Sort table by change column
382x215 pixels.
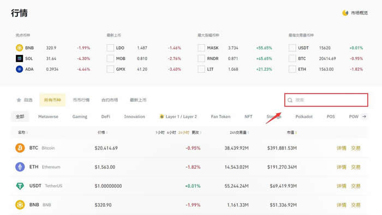click(x=196, y=132)
